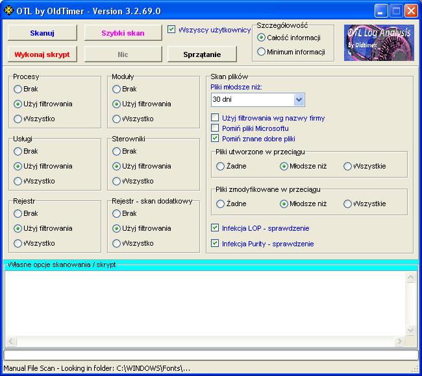Click inside the Własne opcje skanowania script box

(205, 303)
